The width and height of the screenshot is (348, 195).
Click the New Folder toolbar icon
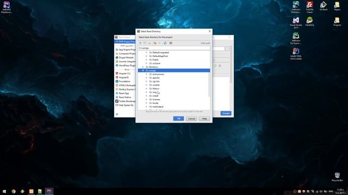[x=154, y=43]
